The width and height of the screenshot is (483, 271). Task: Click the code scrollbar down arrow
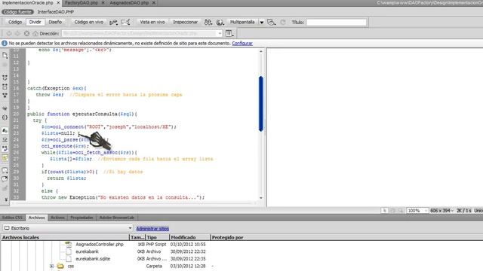(261, 198)
